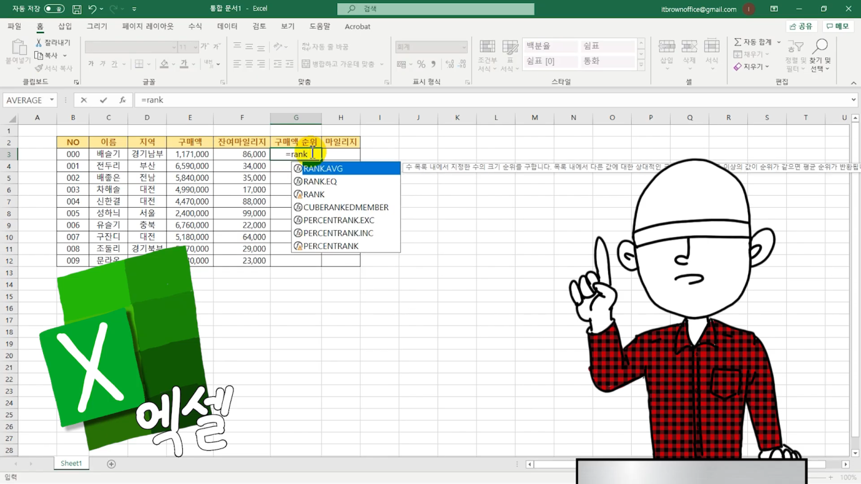
Task: Click the vertical scrollbar down arrow
Action: tap(855, 453)
